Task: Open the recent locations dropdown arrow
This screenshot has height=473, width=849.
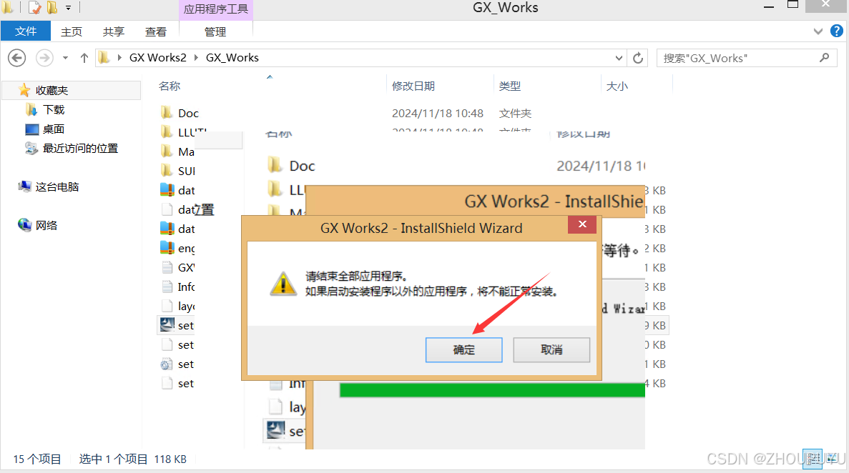Action: 66,57
